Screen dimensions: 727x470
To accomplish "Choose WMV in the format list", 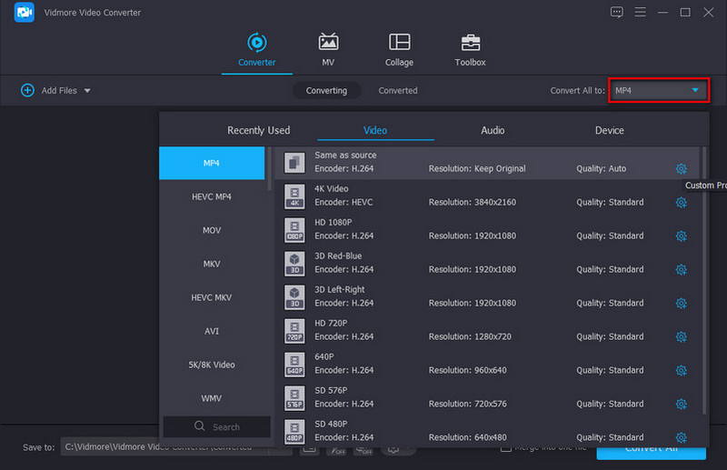I will click(212, 398).
